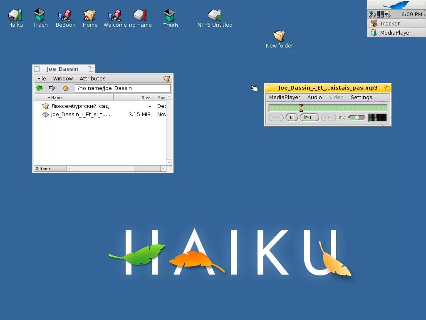
Task: Go back in the Joe_Dassin Tracker window
Action: 39,88
